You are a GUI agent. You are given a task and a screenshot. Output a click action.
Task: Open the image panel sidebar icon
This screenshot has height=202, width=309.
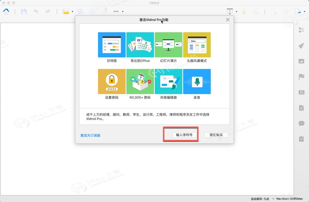(301, 61)
